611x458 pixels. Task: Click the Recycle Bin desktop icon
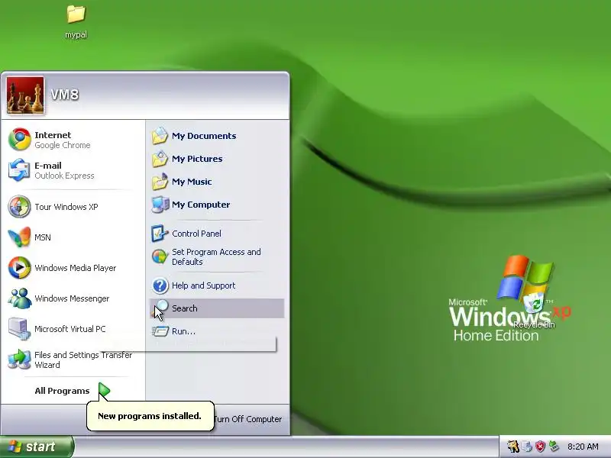coord(534,303)
